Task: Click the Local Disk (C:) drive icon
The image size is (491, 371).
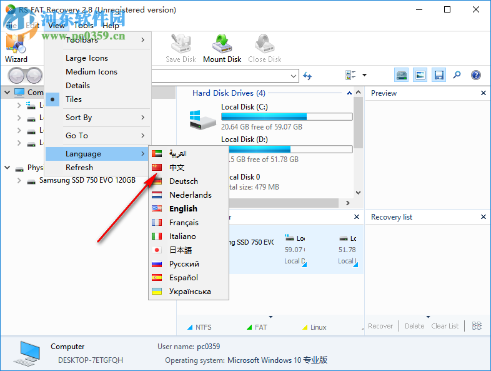Action: pyautogui.click(x=202, y=119)
